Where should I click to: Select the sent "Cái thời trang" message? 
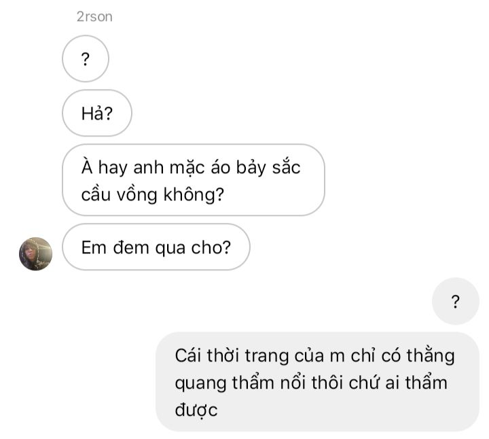coord(317,382)
